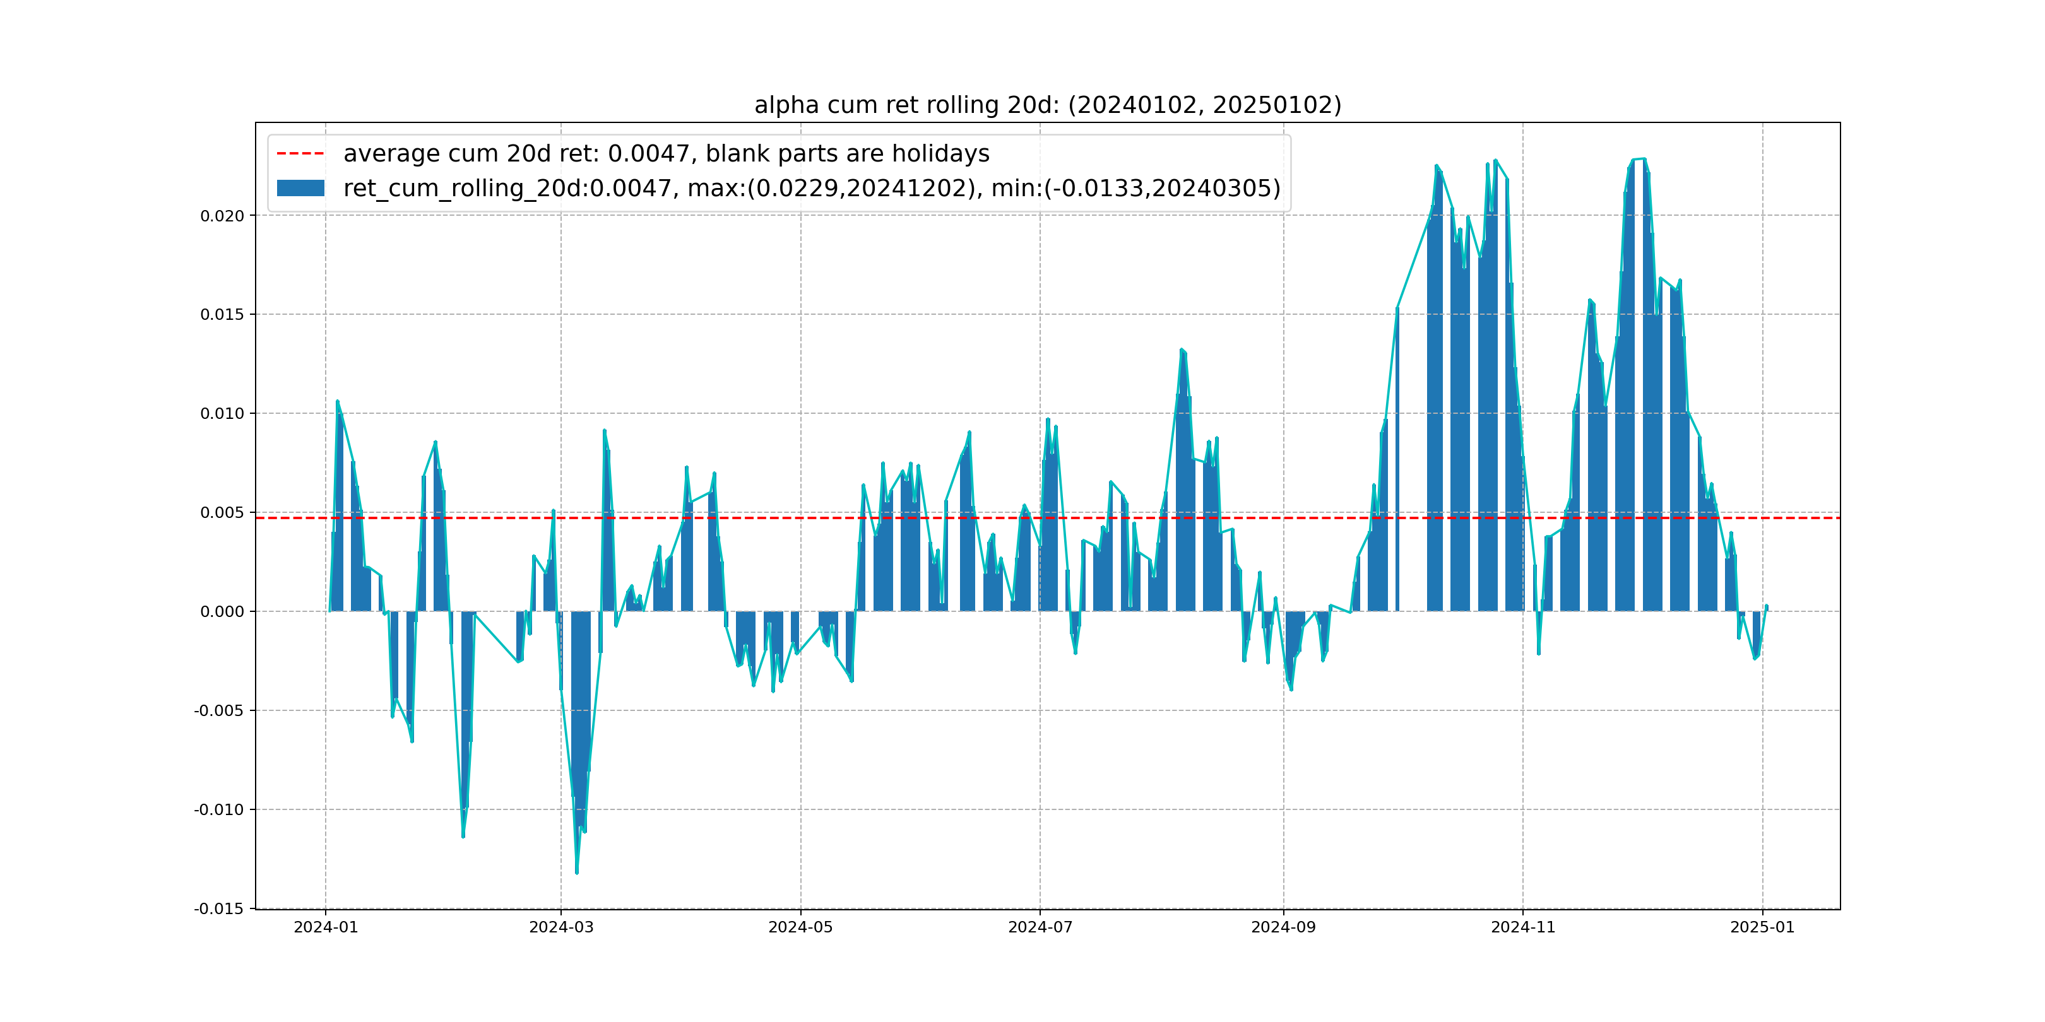Click the average cum 20d ret legend label
This screenshot has width=2045, height=1022.
coord(665,154)
